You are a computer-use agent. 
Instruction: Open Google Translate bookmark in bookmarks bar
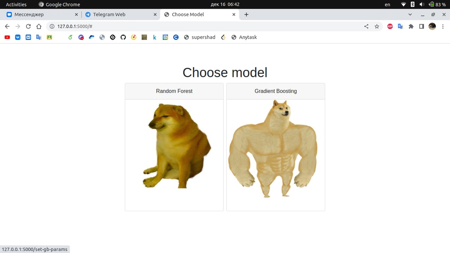(39, 37)
